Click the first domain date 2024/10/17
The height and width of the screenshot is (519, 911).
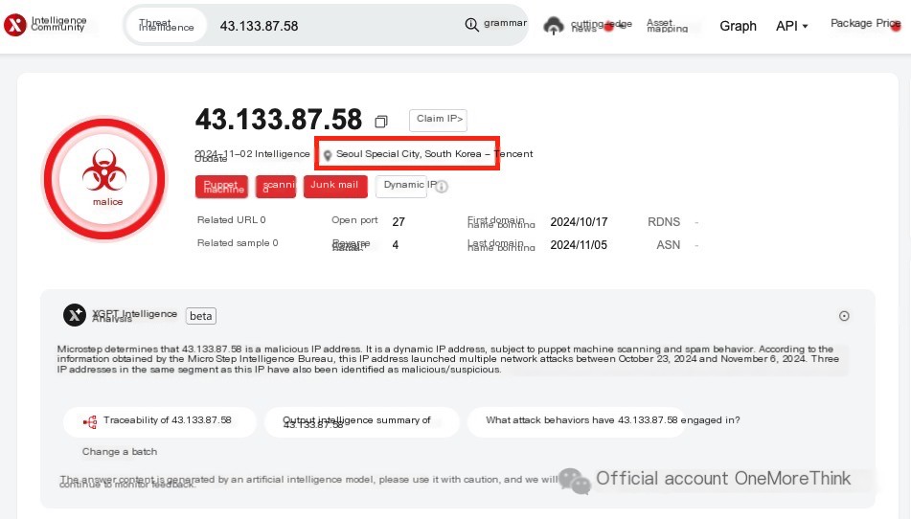tap(579, 222)
